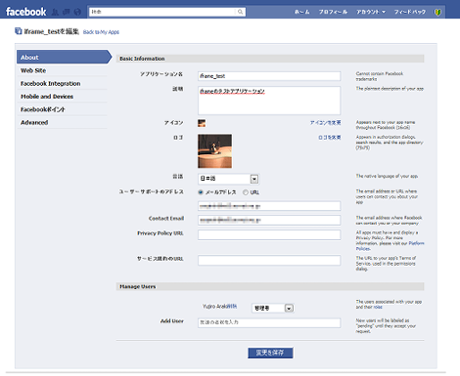Open the Facebook Points sidebar tab
Image resolution: width=460 pixels, height=376 pixels.
click(x=62, y=109)
